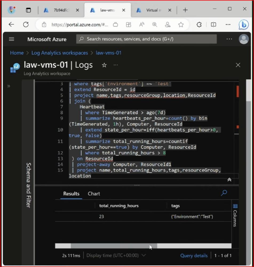
Task: Click the browser profile icon
Action: pos(11,10)
